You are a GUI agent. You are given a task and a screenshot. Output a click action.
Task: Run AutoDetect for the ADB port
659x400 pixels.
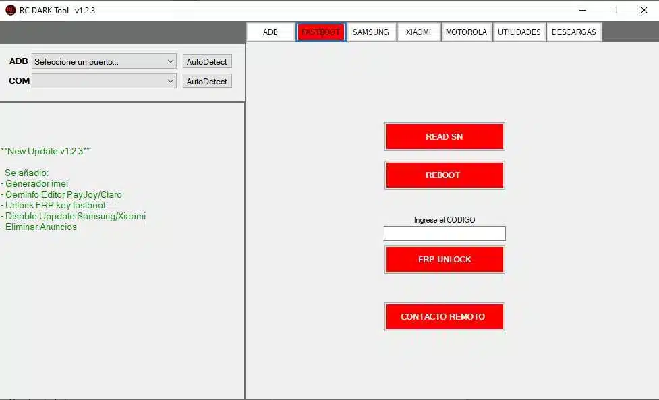pyautogui.click(x=206, y=61)
